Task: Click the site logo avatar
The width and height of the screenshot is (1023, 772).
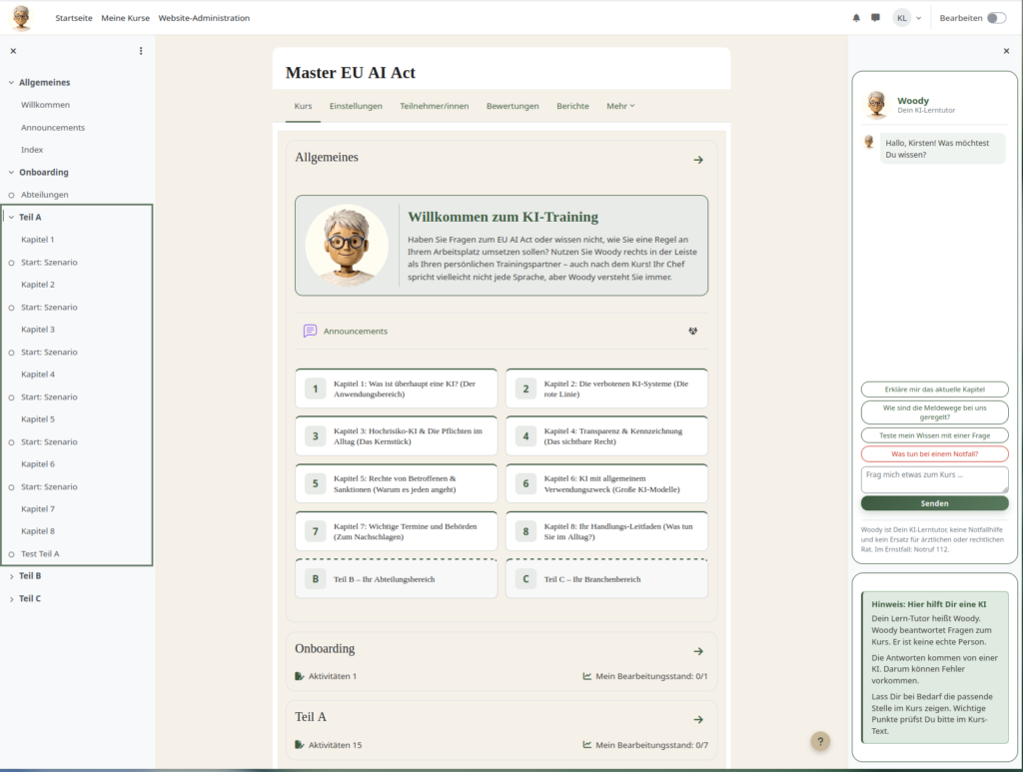Action: [22, 18]
